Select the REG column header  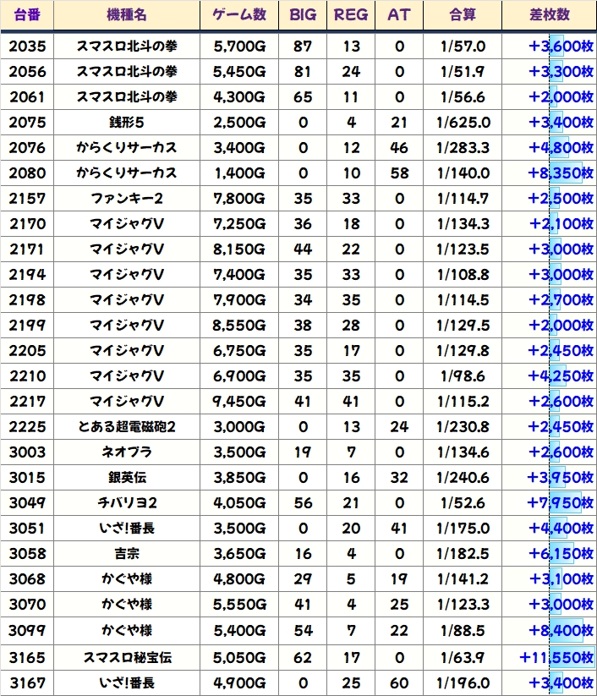click(351, 15)
